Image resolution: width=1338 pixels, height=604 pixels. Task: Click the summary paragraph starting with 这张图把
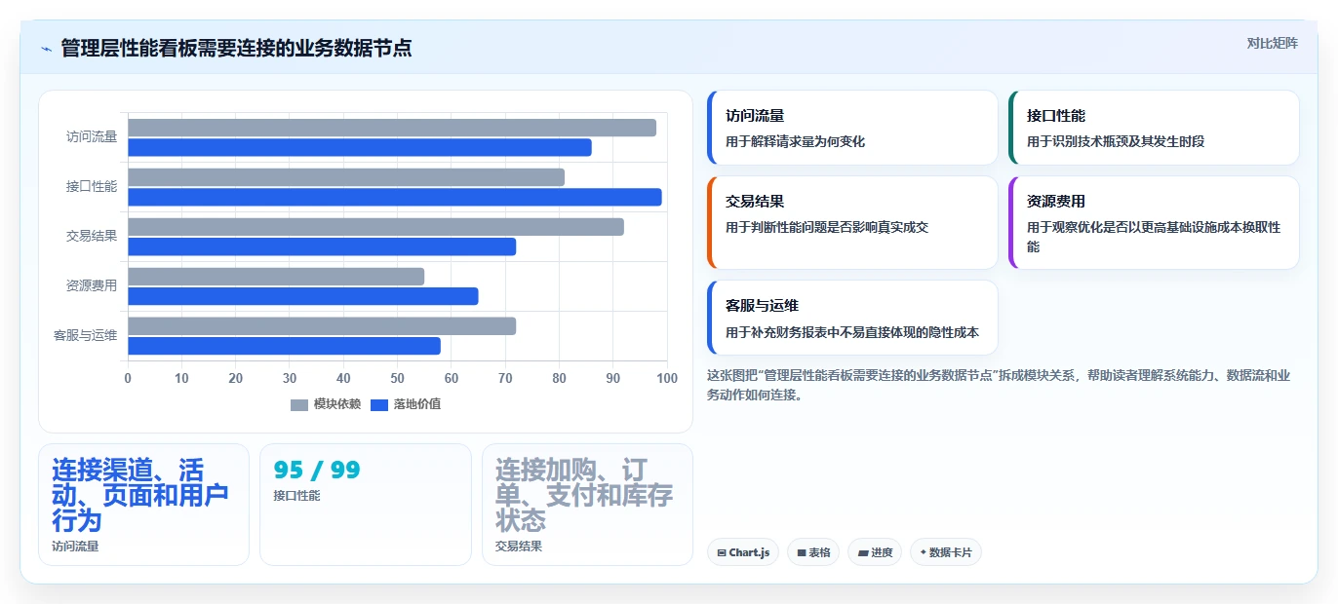[999, 386]
